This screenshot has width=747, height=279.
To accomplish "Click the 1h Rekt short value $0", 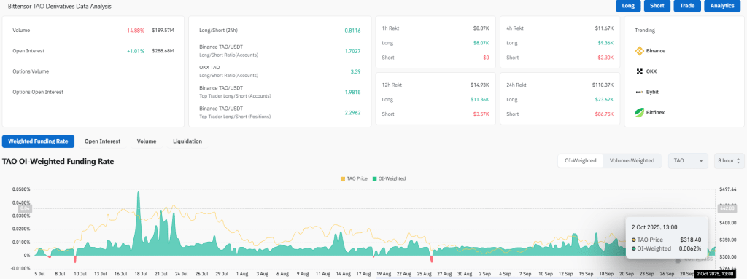I will (x=486, y=57).
